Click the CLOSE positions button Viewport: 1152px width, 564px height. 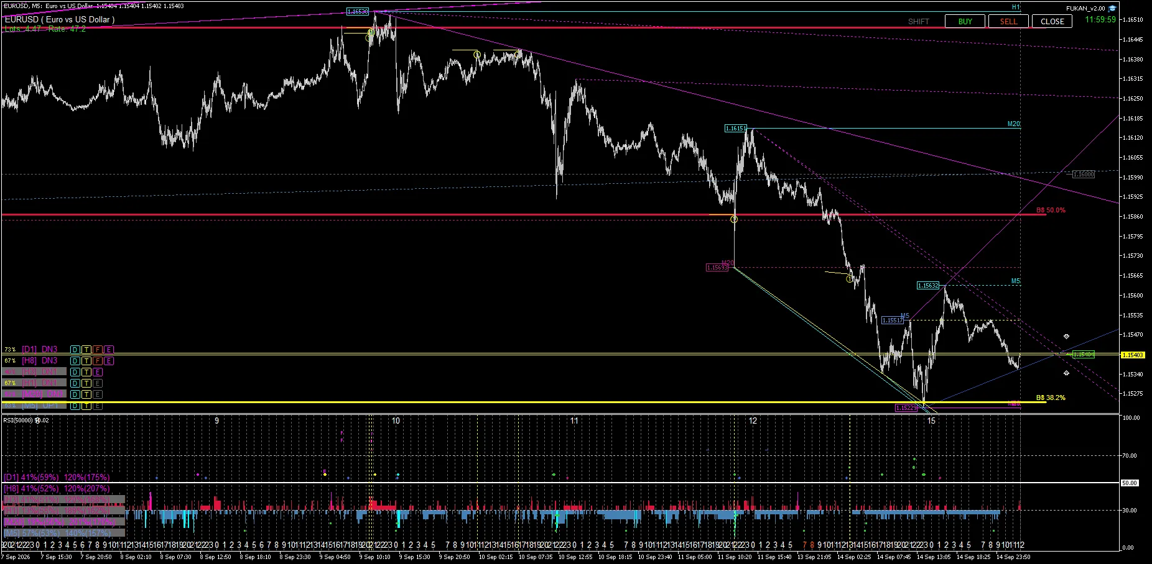pyautogui.click(x=1052, y=21)
